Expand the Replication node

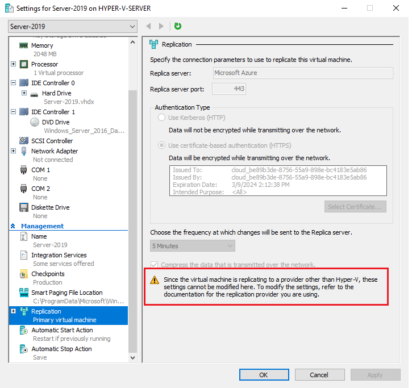pos(14,311)
